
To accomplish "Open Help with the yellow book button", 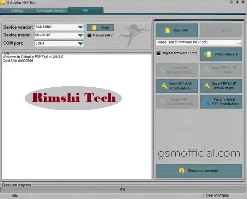I will click(101, 28).
